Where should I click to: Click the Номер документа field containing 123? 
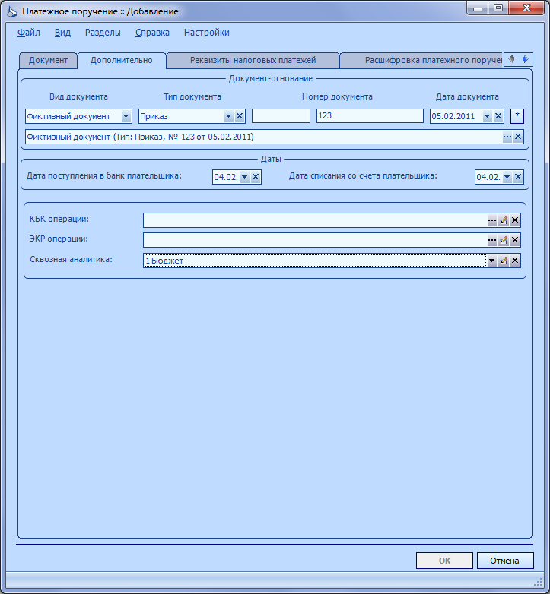coord(370,116)
